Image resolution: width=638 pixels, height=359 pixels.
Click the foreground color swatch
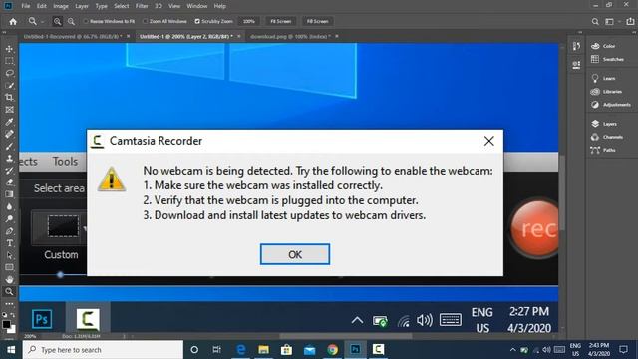[x=6, y=324]
